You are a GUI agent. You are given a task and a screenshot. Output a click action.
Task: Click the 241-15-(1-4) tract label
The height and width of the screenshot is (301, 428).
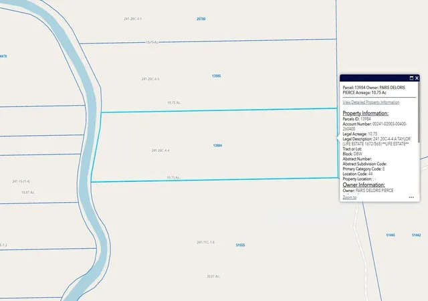click(x=21, y=181)
